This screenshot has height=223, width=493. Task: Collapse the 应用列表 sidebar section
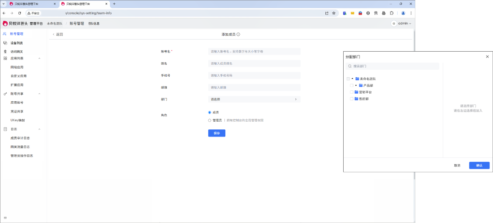tap(39, 58)
